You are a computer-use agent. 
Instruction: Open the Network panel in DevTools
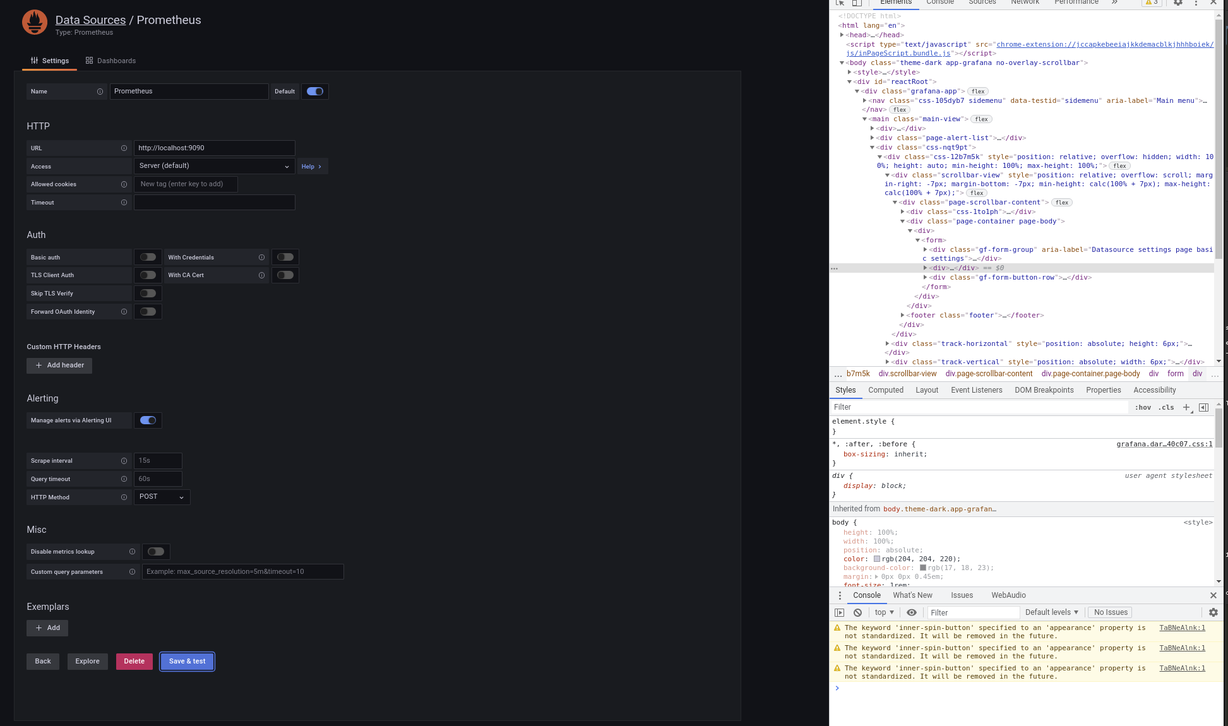[x=1025, y=3]
